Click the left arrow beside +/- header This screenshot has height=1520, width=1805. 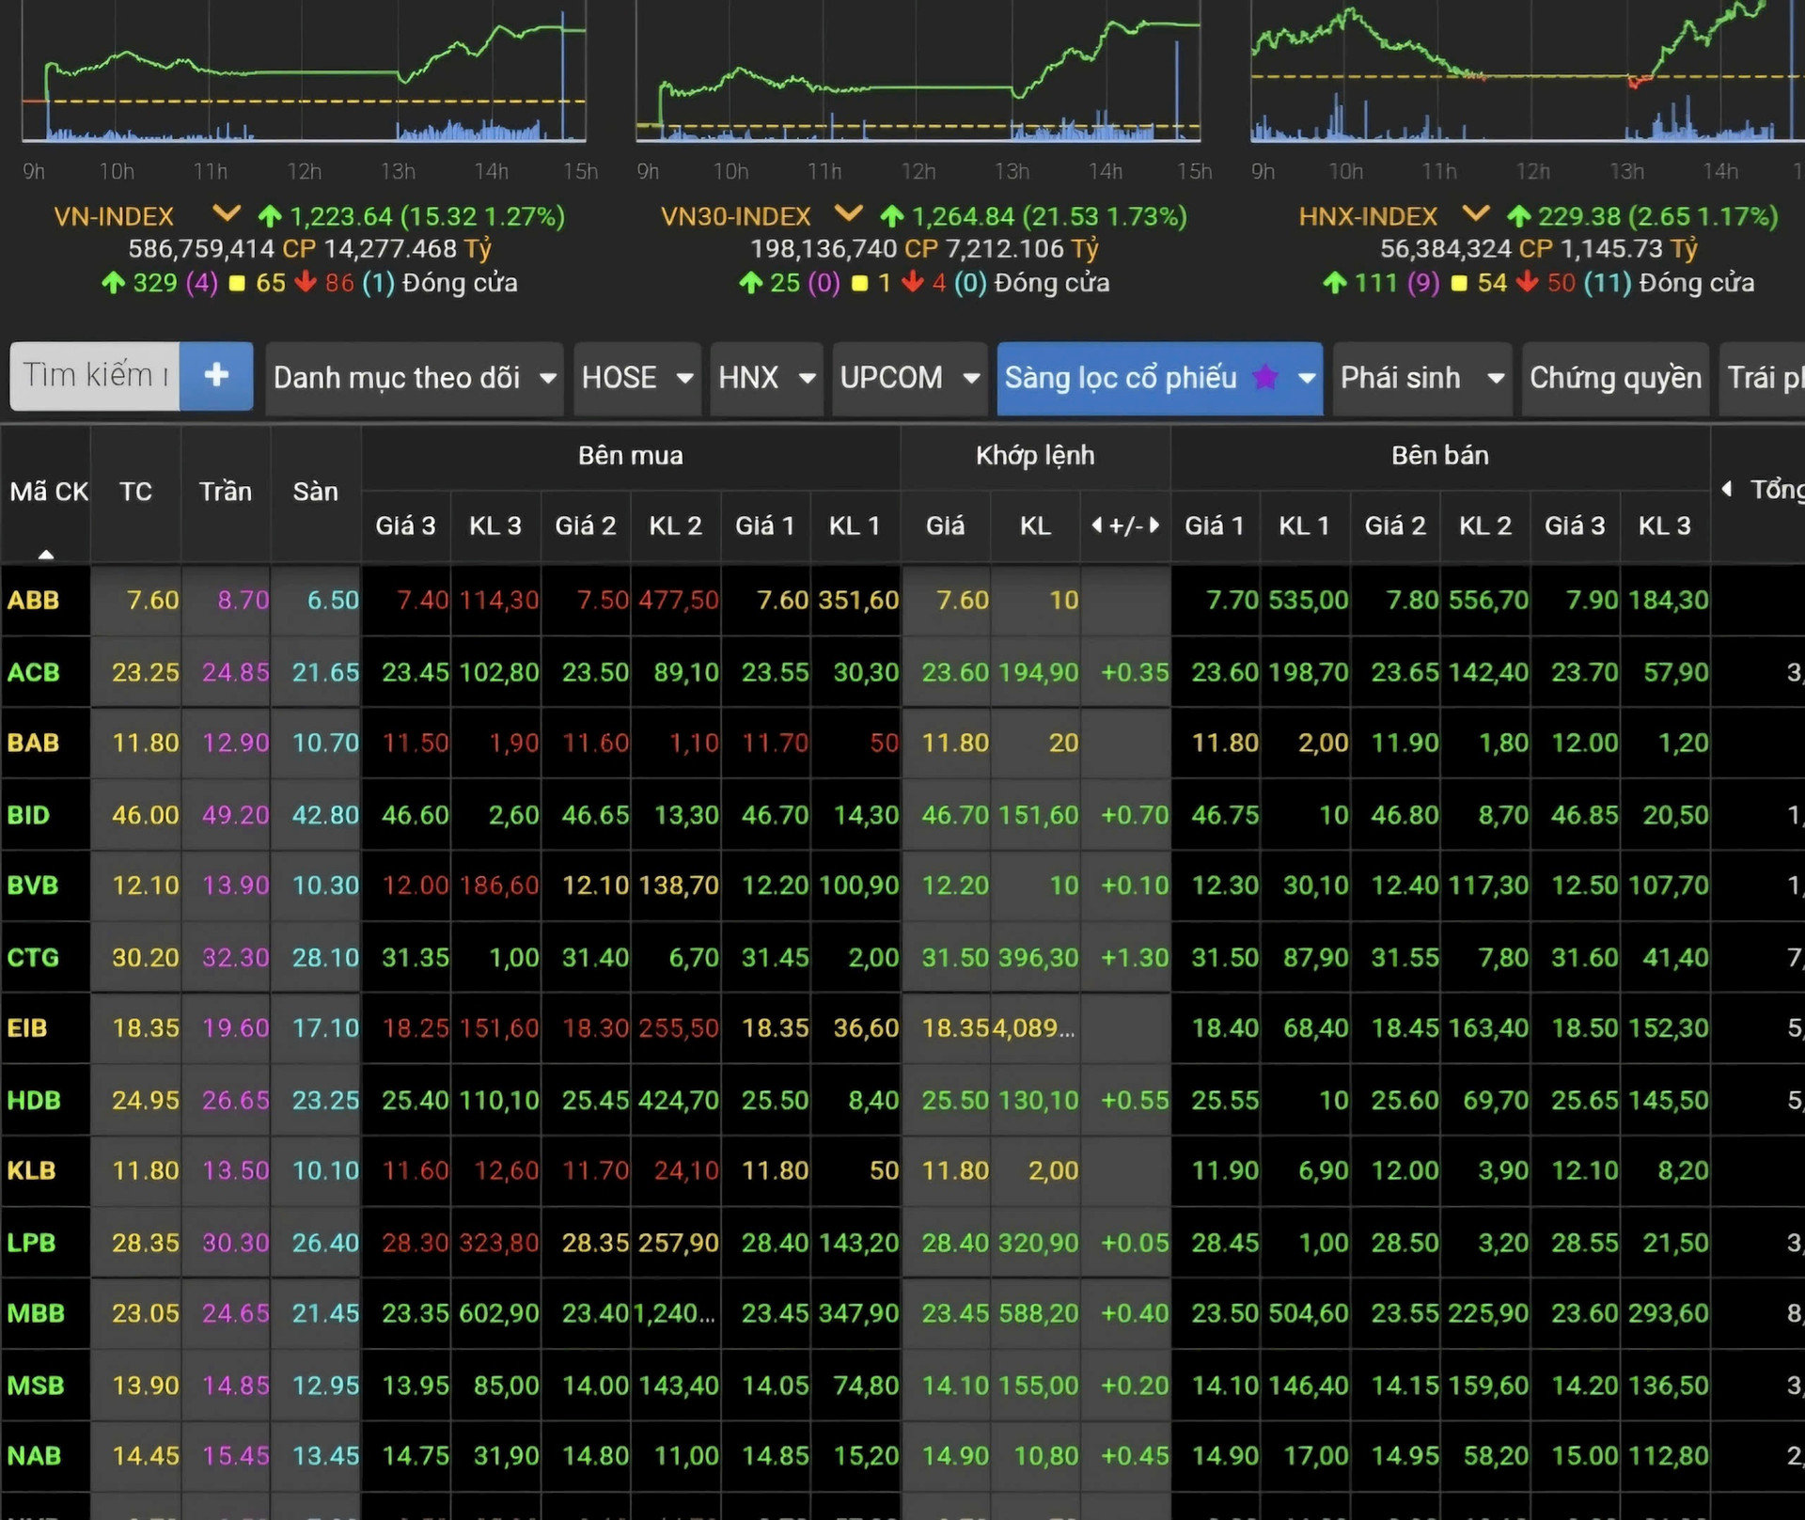pyautogui.click(x=1096, y=525)
